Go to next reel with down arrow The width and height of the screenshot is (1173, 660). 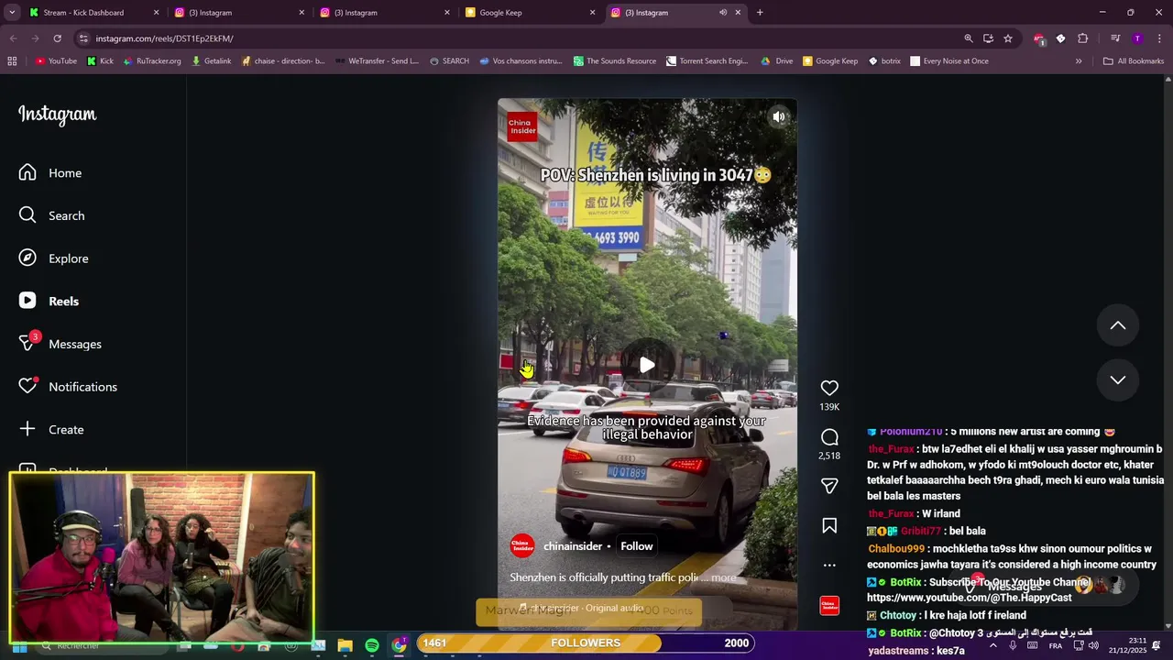[1118, 379]
